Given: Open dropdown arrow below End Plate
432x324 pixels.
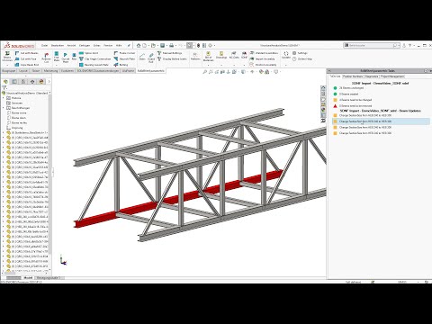Looking at the screenshot, I should coord(57,65).
